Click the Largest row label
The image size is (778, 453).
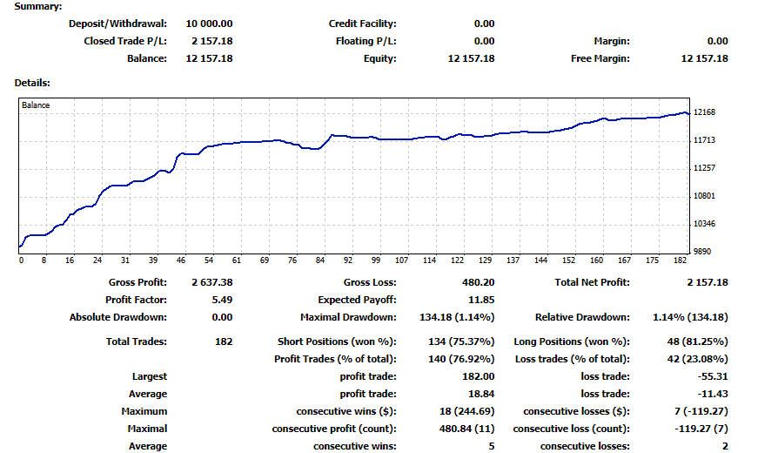tap(150, 376)
